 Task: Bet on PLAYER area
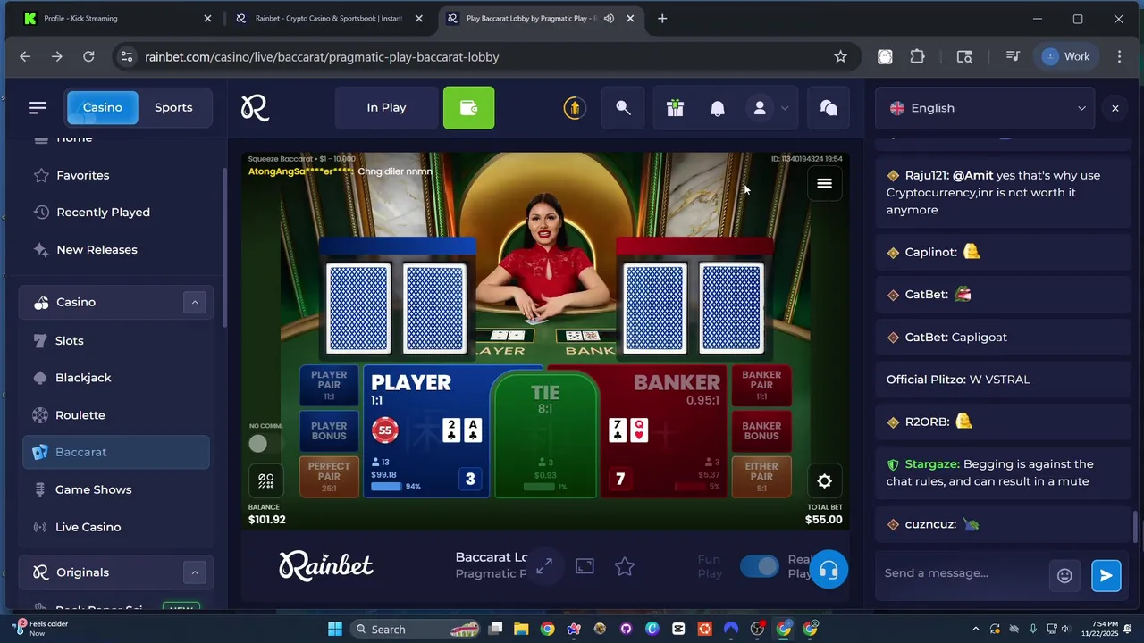tap(427, 433)
